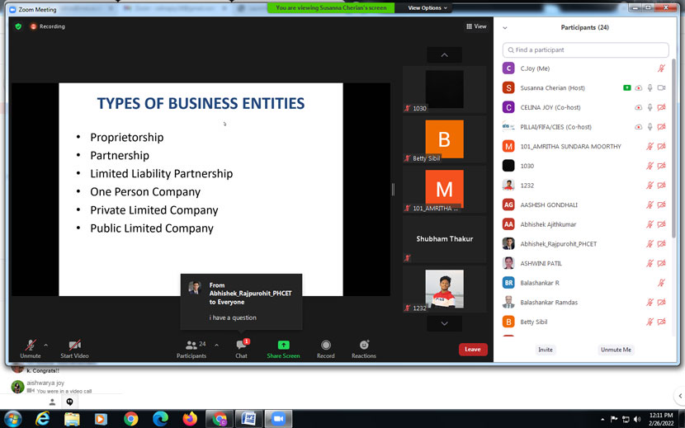Screen dimensions: 685x428
Task: Open the Reactions smiley icon
Action: tap(364, 345)
